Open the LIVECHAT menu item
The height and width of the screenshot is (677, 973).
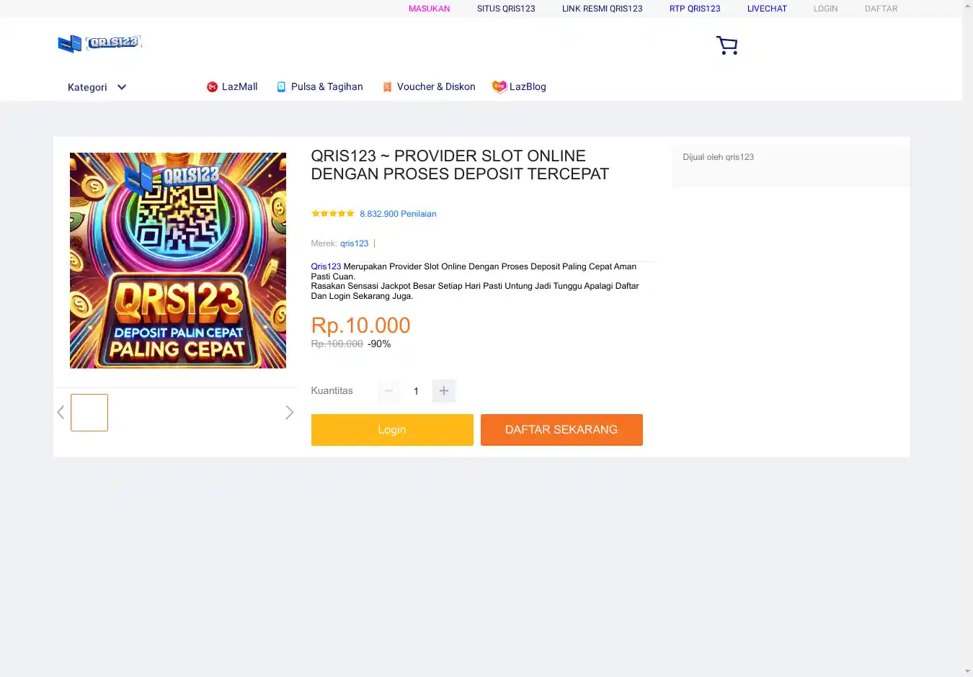[x=767, y=9]
